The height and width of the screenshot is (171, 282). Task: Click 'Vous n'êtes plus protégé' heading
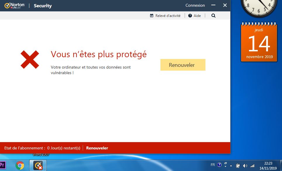click(x=98, y=54)
